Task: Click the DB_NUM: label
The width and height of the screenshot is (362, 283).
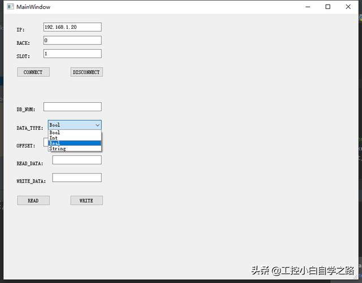Action: tap(26, 110)
